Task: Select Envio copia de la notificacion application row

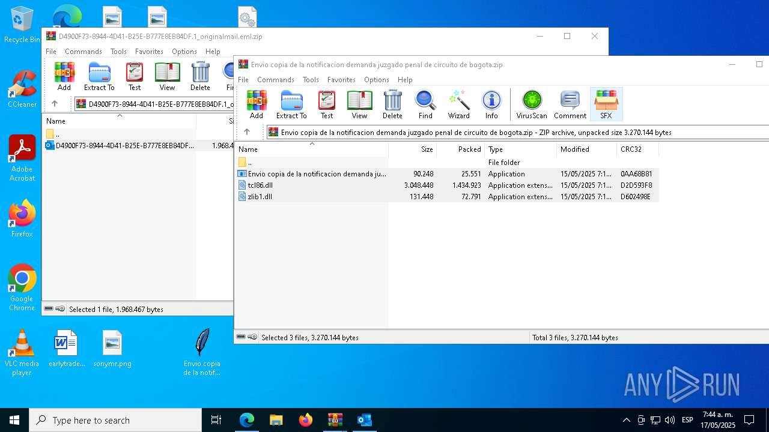Action: [447, 174]
